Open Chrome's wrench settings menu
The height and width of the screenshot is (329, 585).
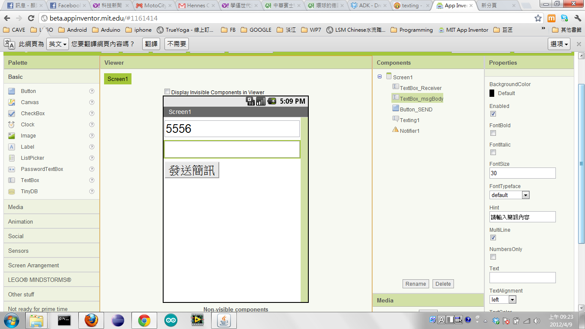[577, 18]
